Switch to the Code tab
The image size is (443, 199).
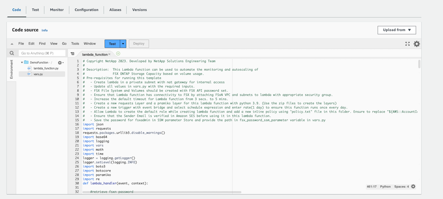pyautogui.click(x=17, y=10)
